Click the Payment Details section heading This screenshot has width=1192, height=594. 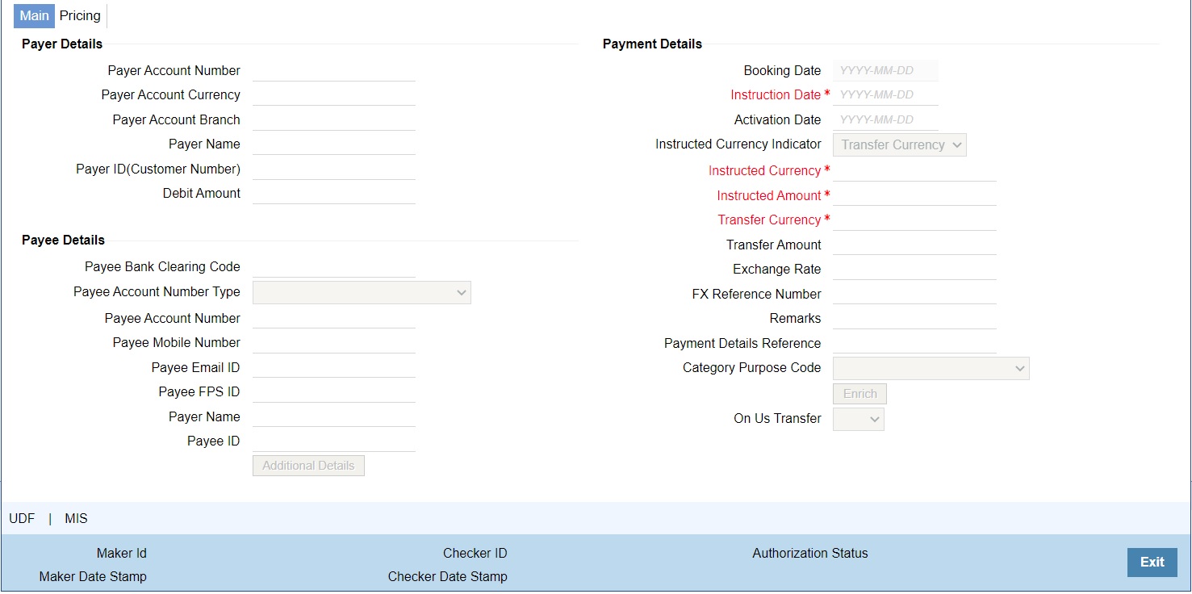coord(652,44)
